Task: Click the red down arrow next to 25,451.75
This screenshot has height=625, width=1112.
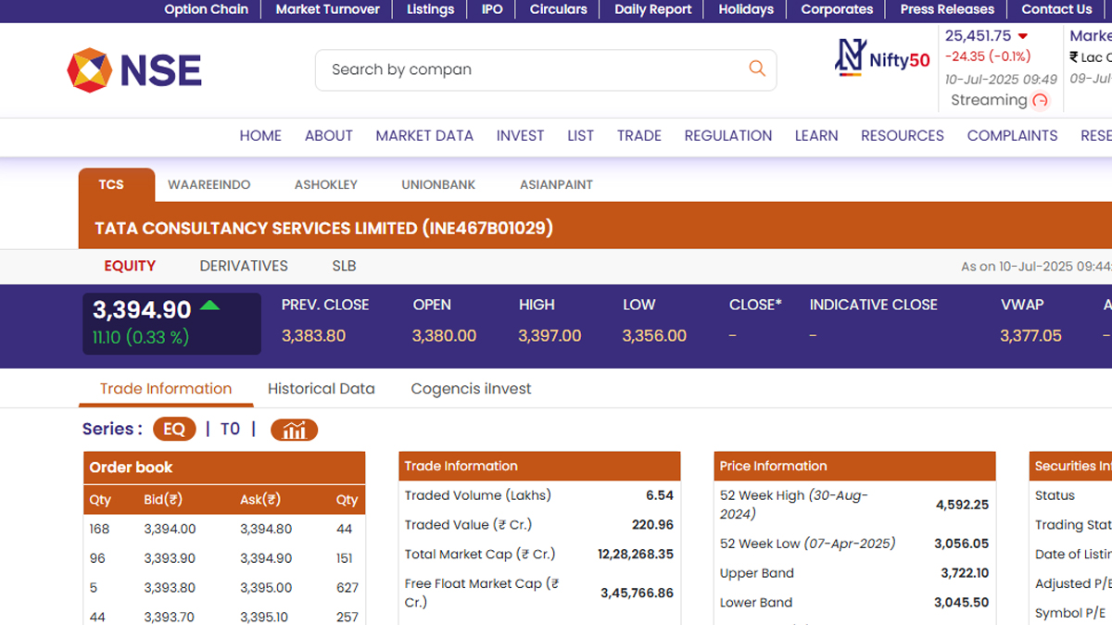Action: tap(1023, 37)
